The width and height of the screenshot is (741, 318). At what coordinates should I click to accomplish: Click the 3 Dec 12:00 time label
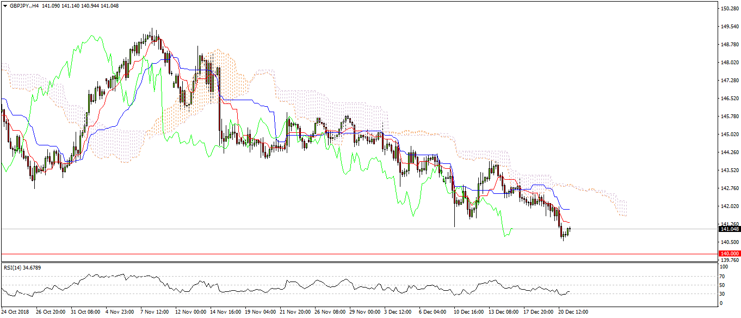point(398,313)
